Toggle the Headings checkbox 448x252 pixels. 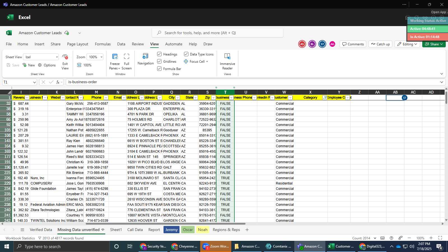[159, 54]
